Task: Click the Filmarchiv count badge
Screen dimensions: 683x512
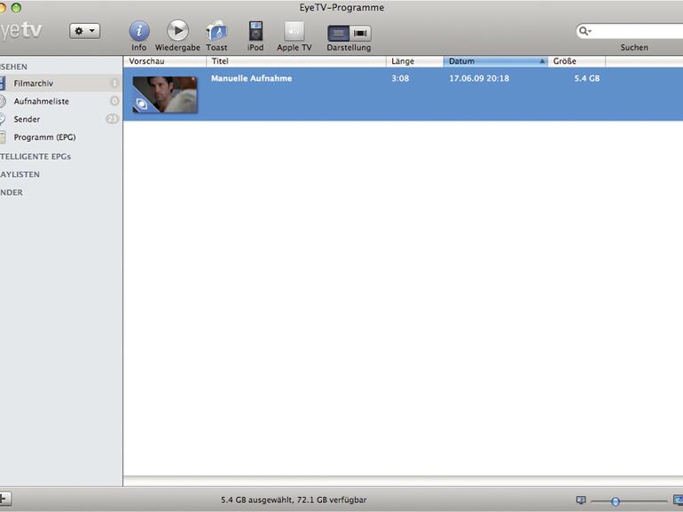Action: 114,83
